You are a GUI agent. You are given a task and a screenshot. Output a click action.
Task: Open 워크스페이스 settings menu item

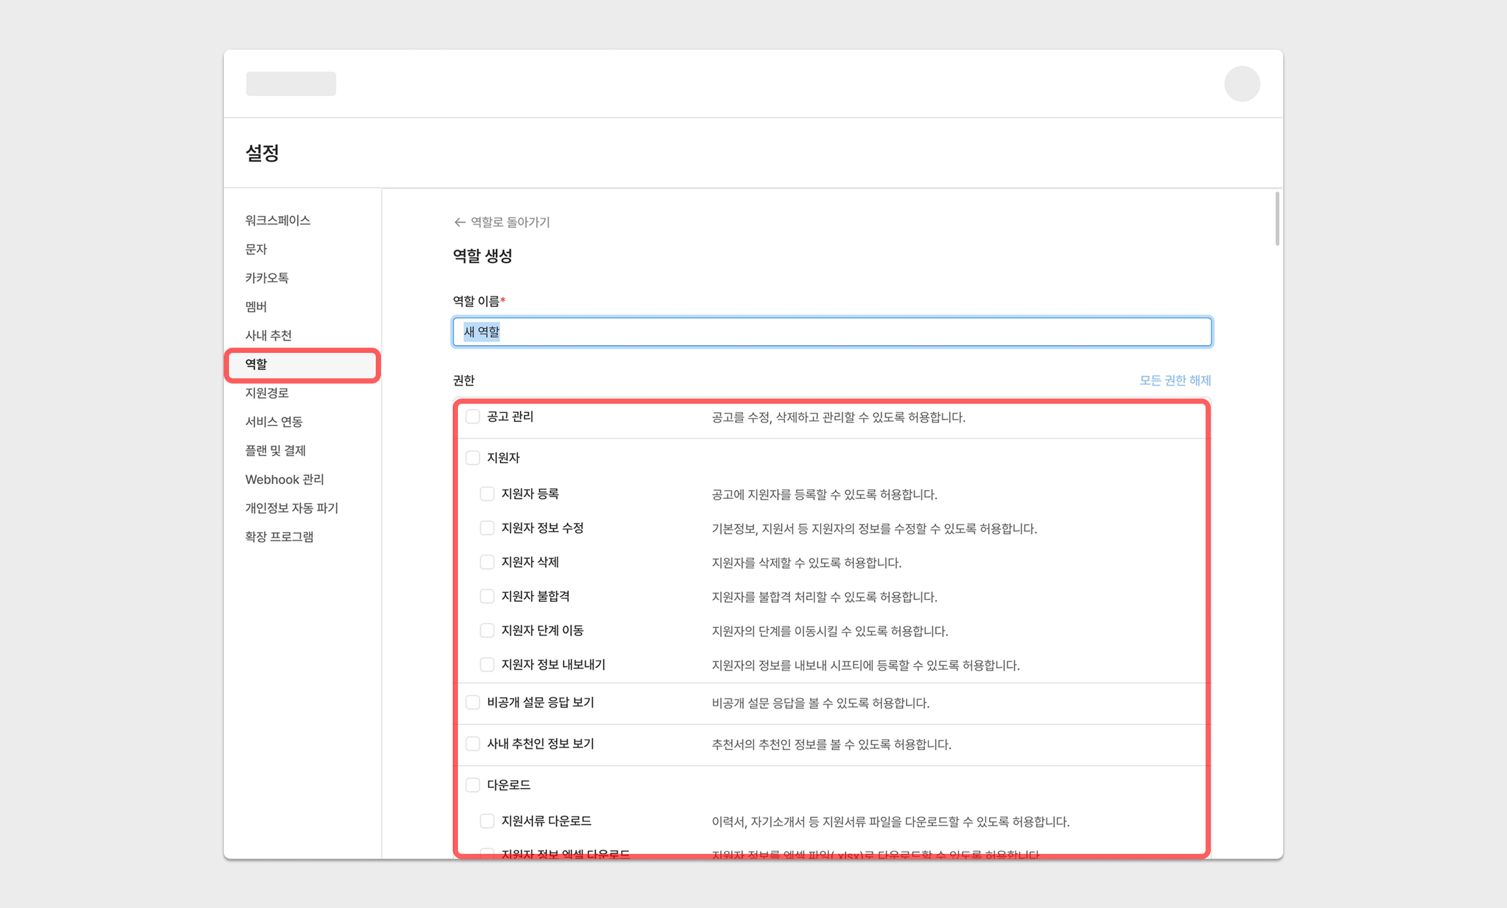pyautogui.click(x=278, y=220)
